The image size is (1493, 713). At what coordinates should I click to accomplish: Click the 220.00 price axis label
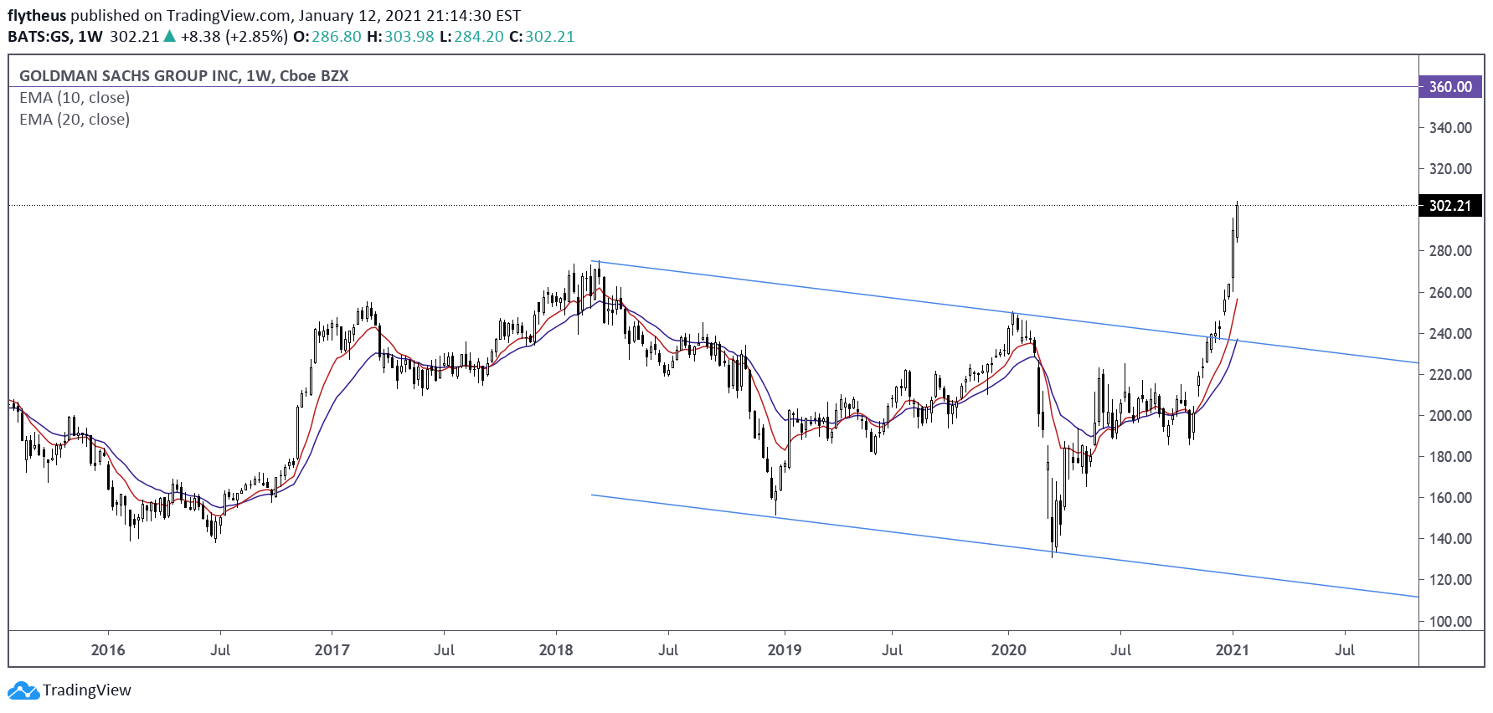[x=1450, y=375]
